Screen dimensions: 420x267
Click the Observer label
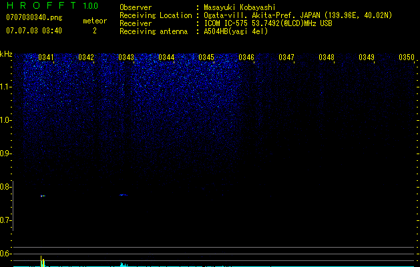[x=136, y=7]
